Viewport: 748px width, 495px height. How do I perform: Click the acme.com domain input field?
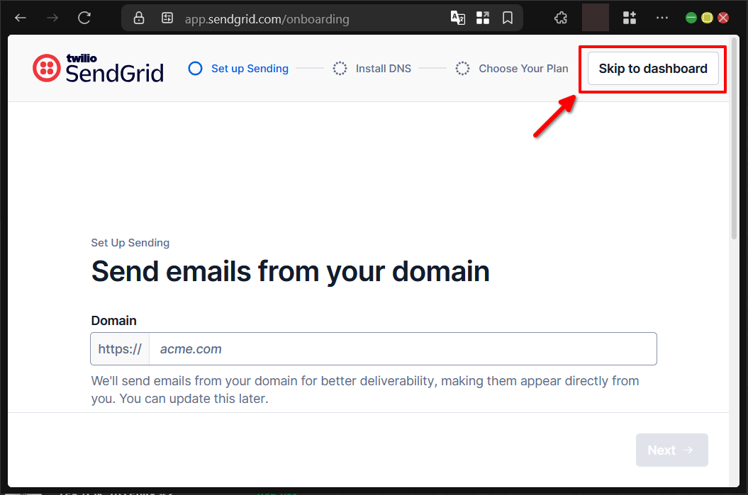[397, 348]
